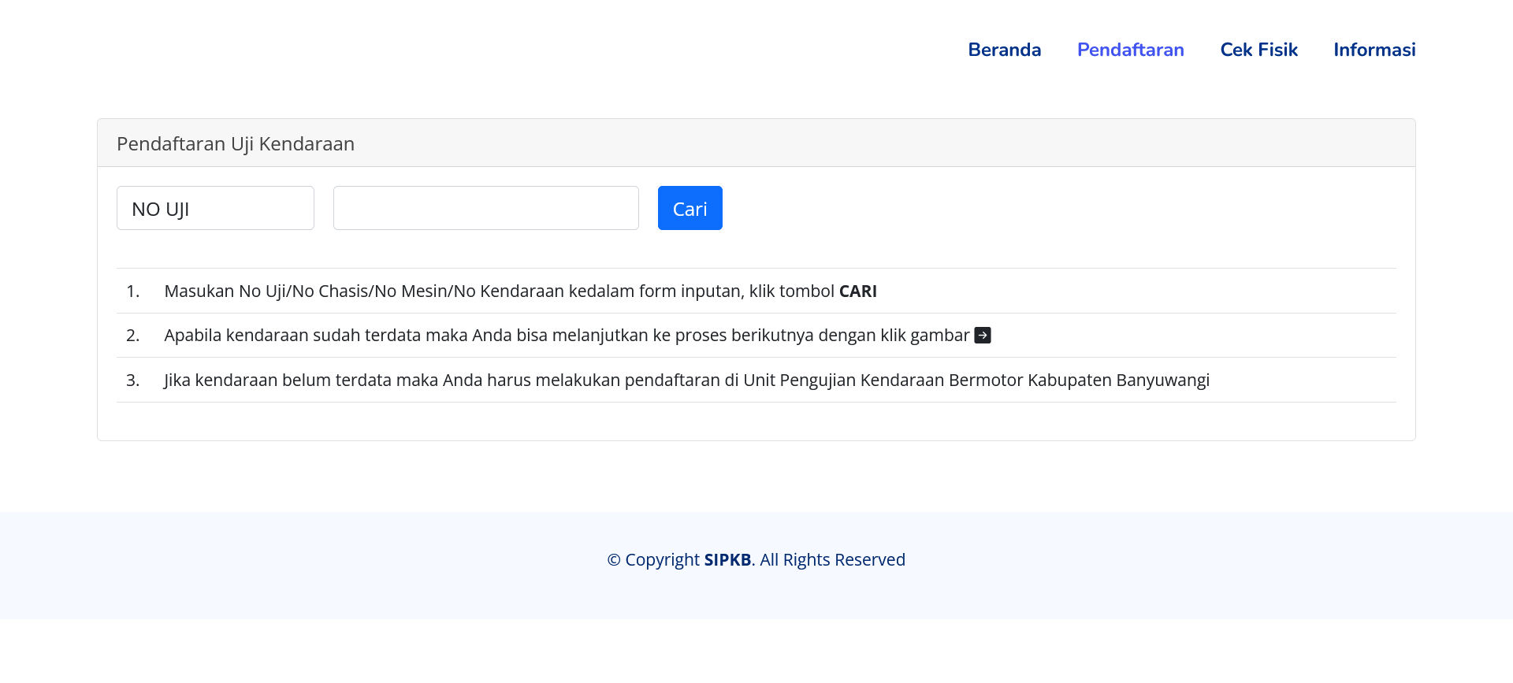The width and height of the screenshot is (1513, 683).
Task: Click the Pendaftaran Uji Kendaraan panel header
Action: pos(236,143)
